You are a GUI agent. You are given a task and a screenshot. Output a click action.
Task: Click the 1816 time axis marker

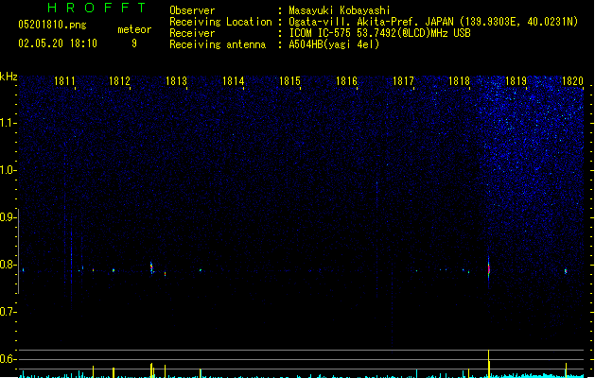pos(346,81)
